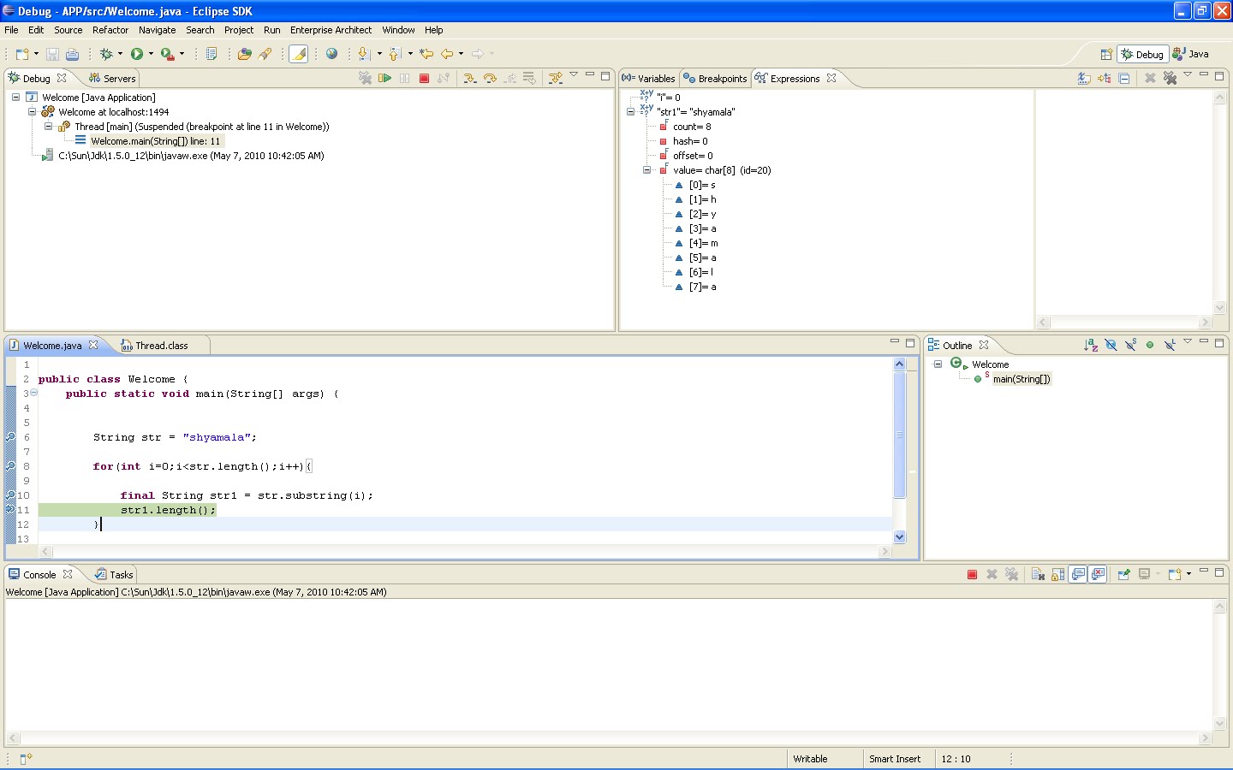Click the Step Into icon

click(x=469, y=78)
